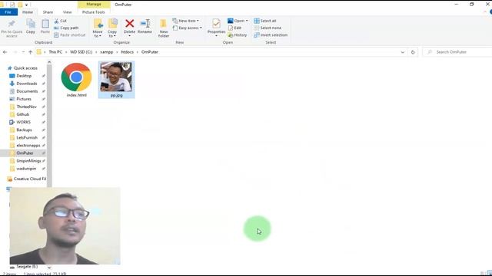Click Edit in Open group
The width and height of the screenshot is (492, 276).
[234, 28]
